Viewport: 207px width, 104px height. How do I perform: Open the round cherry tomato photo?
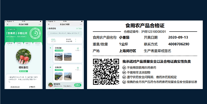pyautogui.click(x=23, y=56)
